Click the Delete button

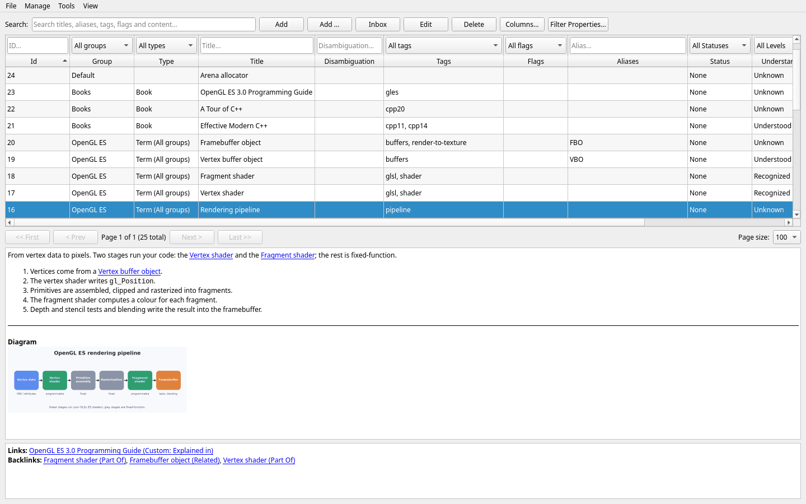(474, 25)
